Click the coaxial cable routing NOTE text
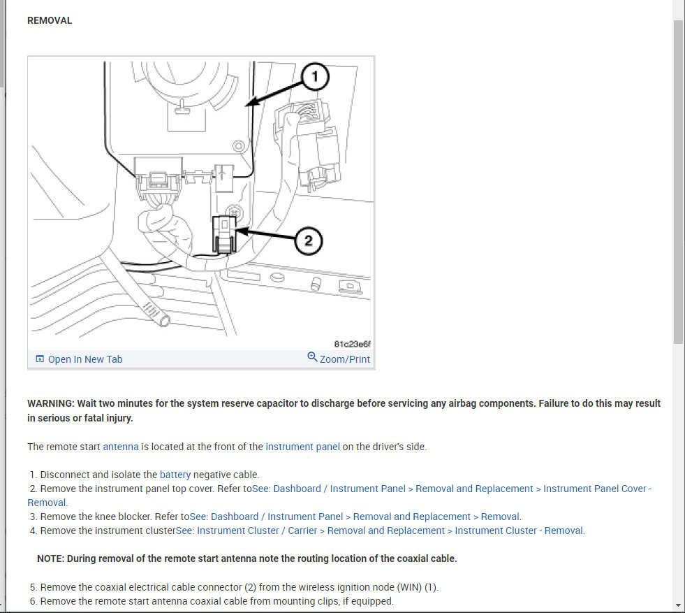The image size is (685, 613). [x=246, y=558]
